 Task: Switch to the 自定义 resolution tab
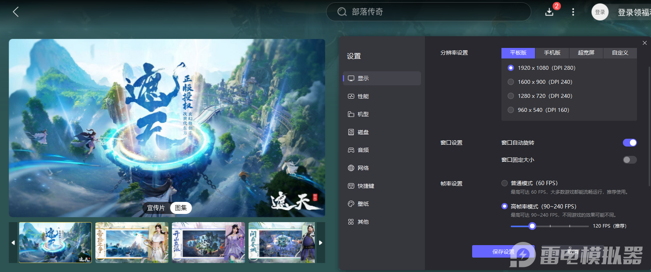(620, 53)
